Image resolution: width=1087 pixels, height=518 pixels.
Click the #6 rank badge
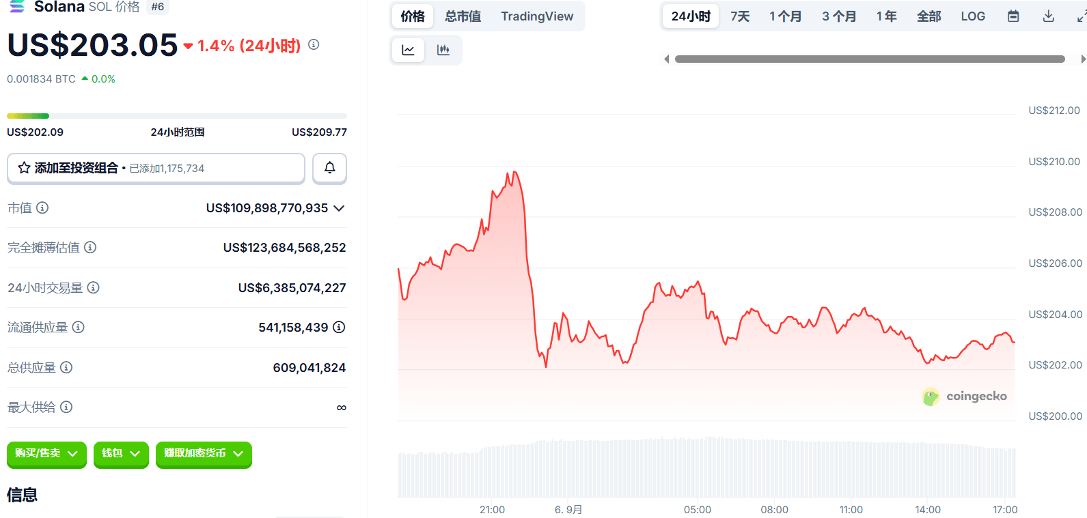(158, 7)
